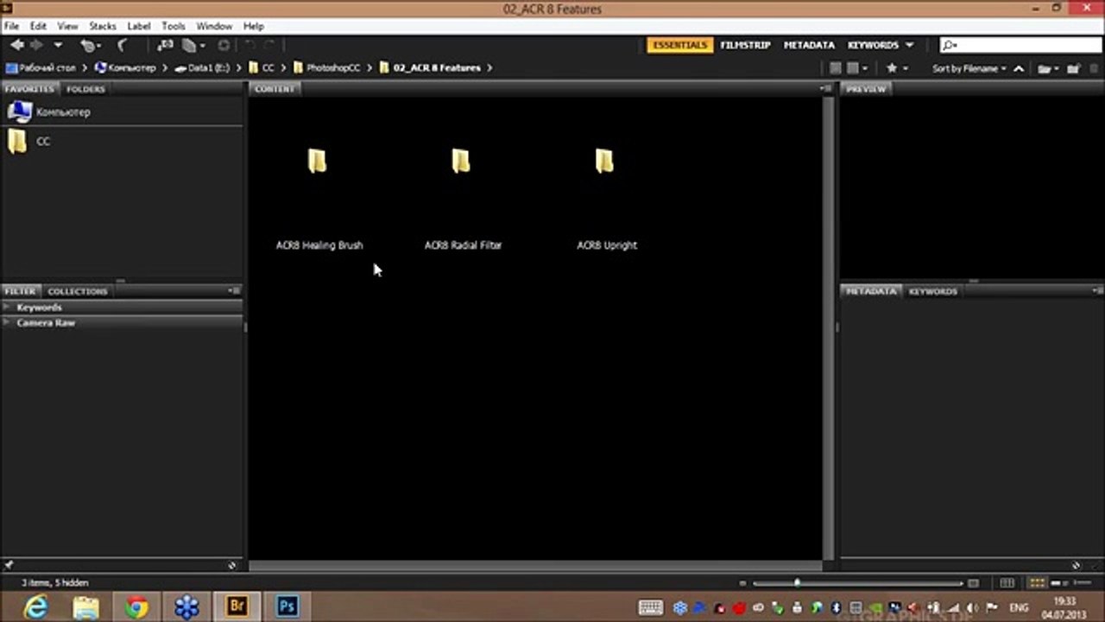
Task: Open the View menu
Action: point(67,26)
